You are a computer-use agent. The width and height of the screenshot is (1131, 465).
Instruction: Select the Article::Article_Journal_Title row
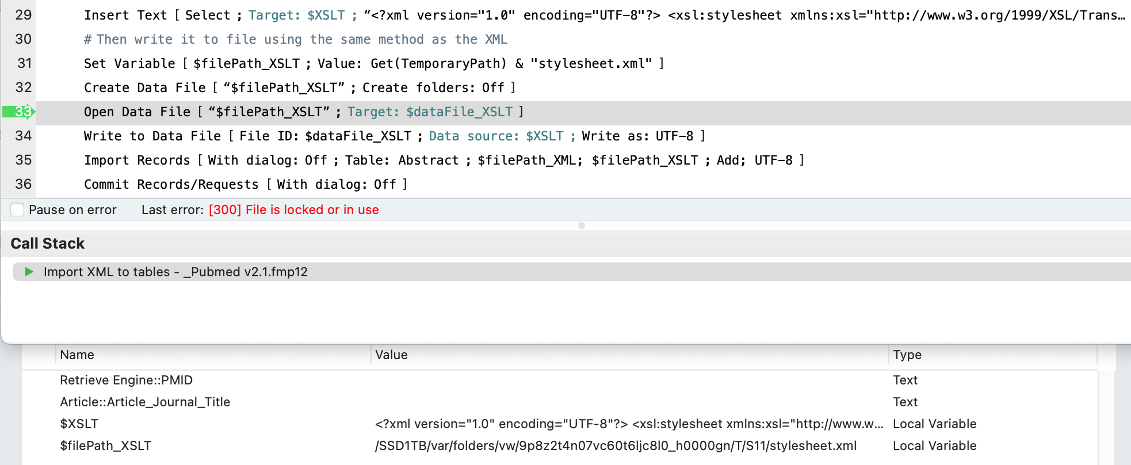(x=560, y=402)
